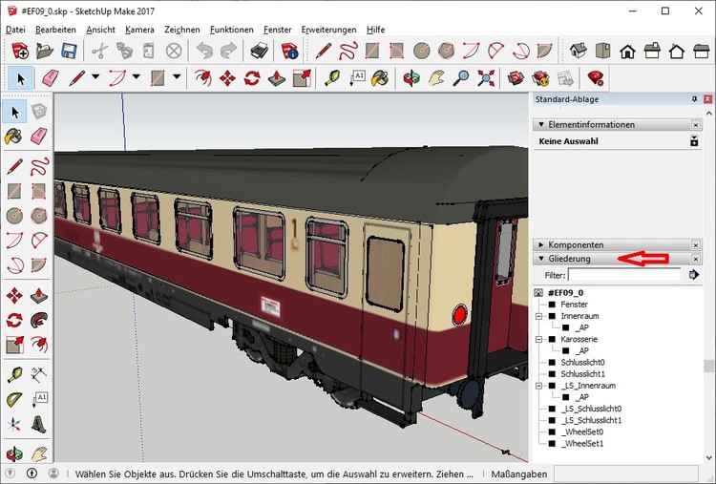Select the Zoom magnifier tool in top toolbar
716x484 pixels.
click(461, 78)
